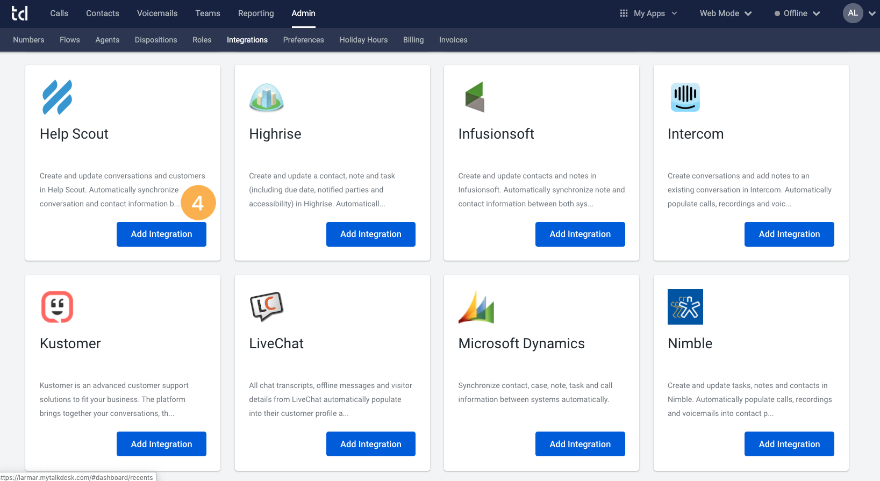Click the Nimble logo icon
Image resolution: width=880 pixels, height=481 pixels.
tap(685, 307)
